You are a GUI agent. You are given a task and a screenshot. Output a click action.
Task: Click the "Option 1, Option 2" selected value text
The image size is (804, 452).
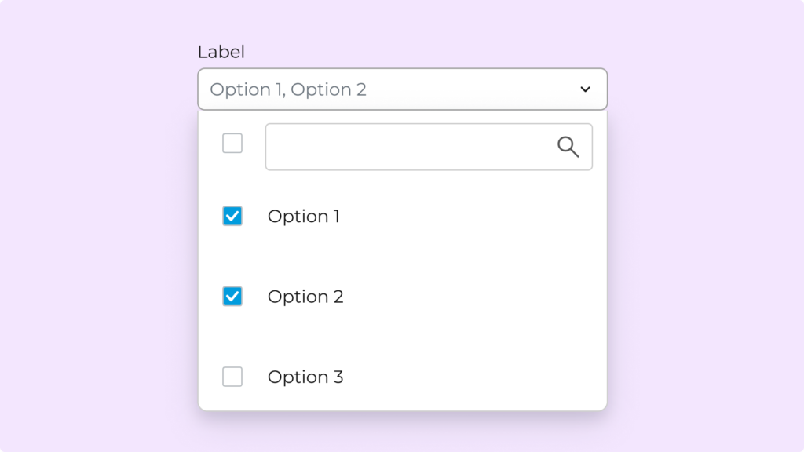click(288, 89)
